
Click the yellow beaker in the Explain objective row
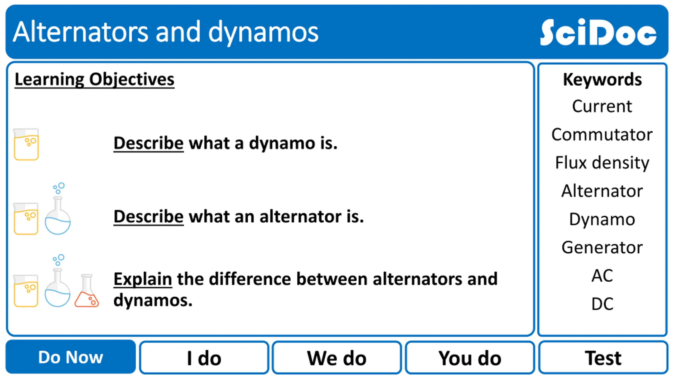(26, 291)
